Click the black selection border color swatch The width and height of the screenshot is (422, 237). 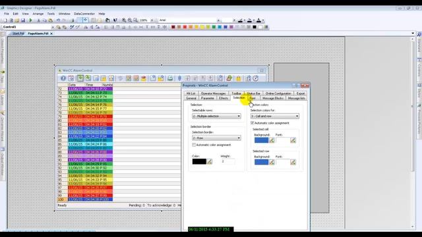pos(199,161)
